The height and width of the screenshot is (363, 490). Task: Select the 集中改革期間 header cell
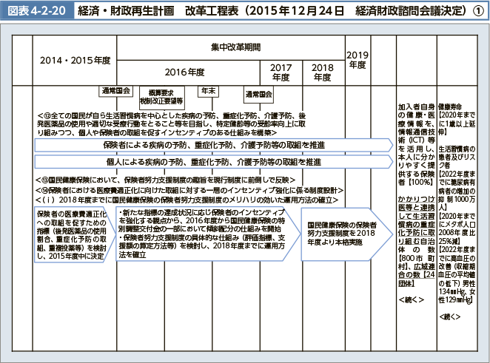pos(236,47)
